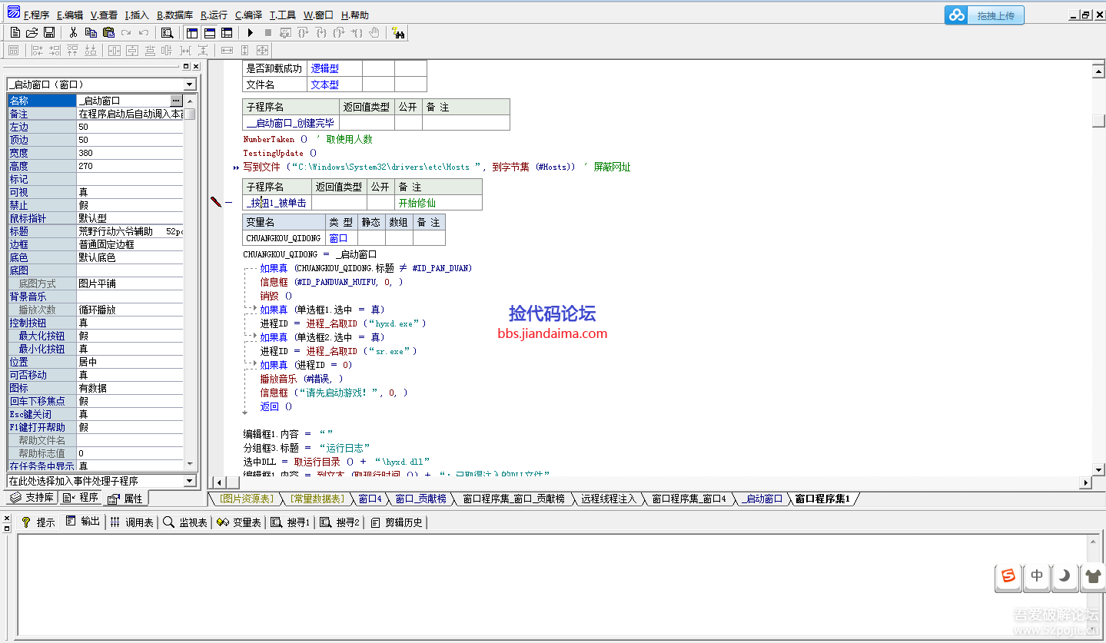Switch to the 常量数据表 tab
This screenshot has width=1106, height=643.
click(317, 499)
